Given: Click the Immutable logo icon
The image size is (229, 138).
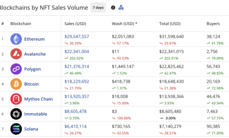Looking at the screenshot, I should pyautogui.click(x=16, y=114).
